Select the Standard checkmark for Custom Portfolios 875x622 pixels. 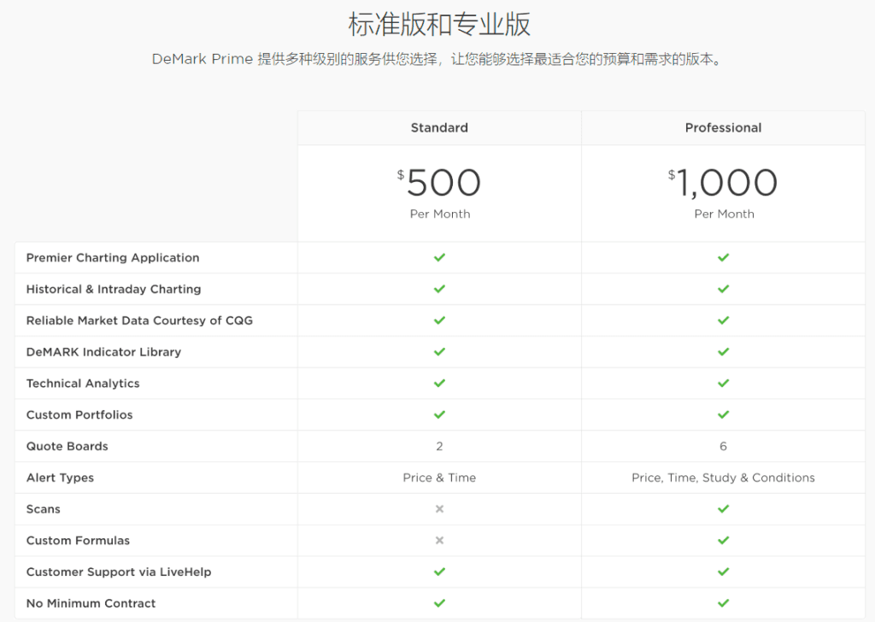pyautogui.click(x=440, y=414)
